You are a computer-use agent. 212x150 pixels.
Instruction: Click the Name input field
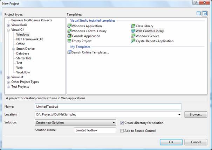pos(108,107)
